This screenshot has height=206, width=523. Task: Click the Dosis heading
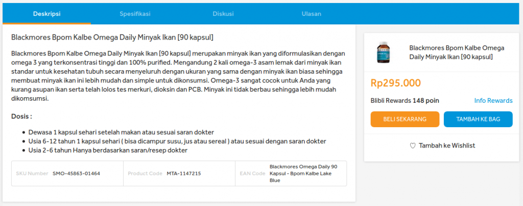[x=21, y=116]
